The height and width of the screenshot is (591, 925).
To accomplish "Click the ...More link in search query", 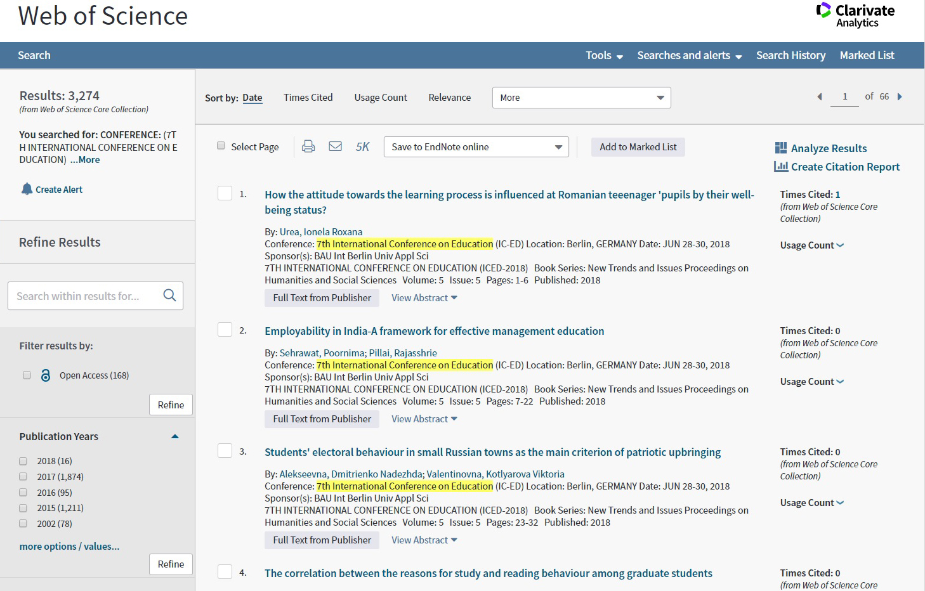I will (85, 160).
